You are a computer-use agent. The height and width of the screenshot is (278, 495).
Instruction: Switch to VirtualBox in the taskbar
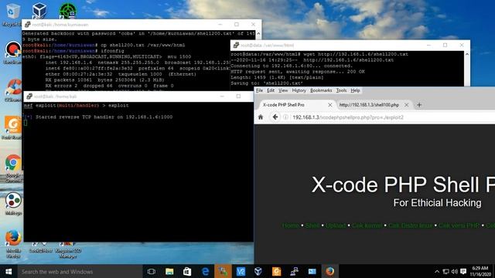coord(258,271)
